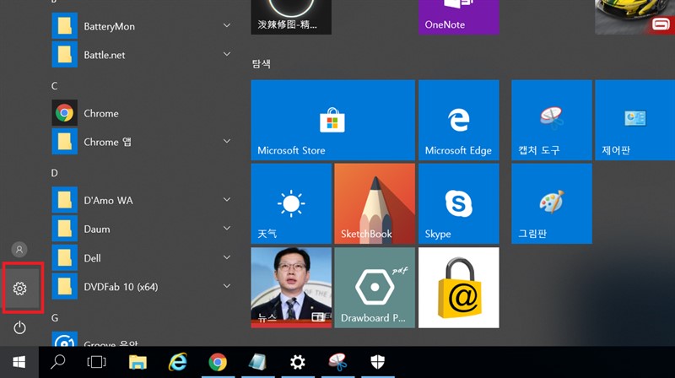
Task: Open Windows Defender shield on taskbar
Action: (x=377, y=362)
